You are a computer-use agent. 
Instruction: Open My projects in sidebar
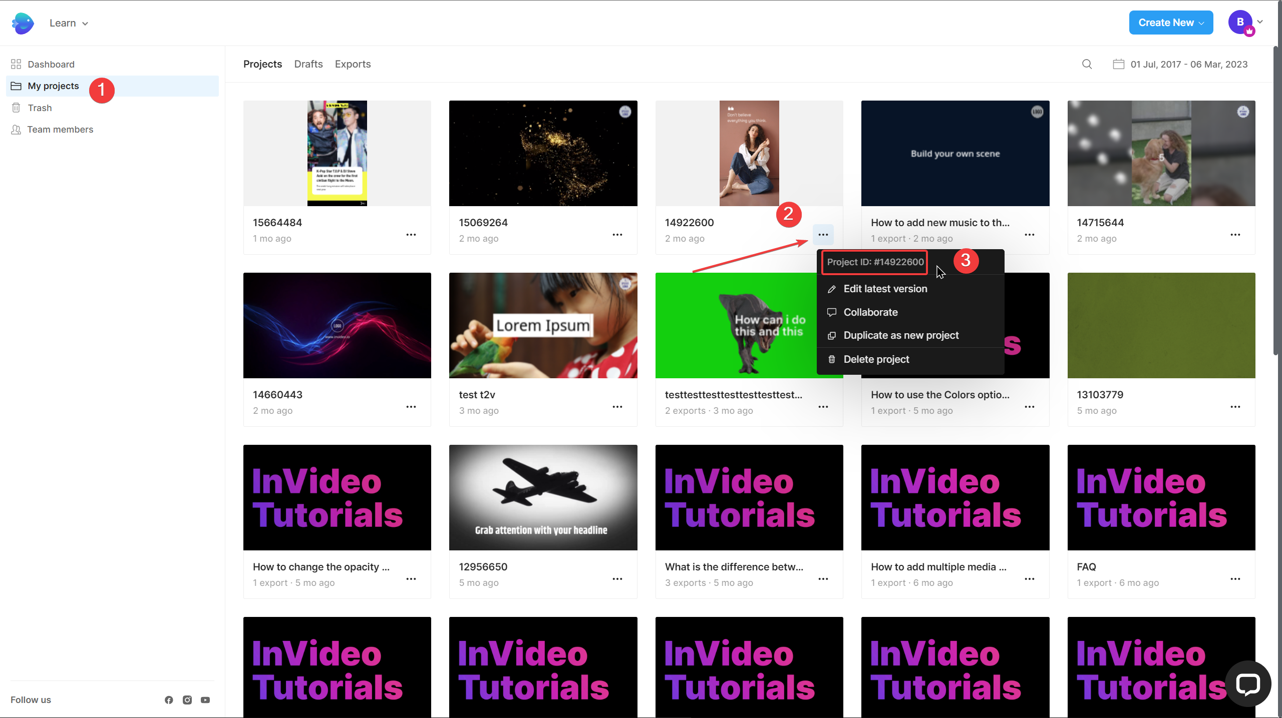pos(112,86)
